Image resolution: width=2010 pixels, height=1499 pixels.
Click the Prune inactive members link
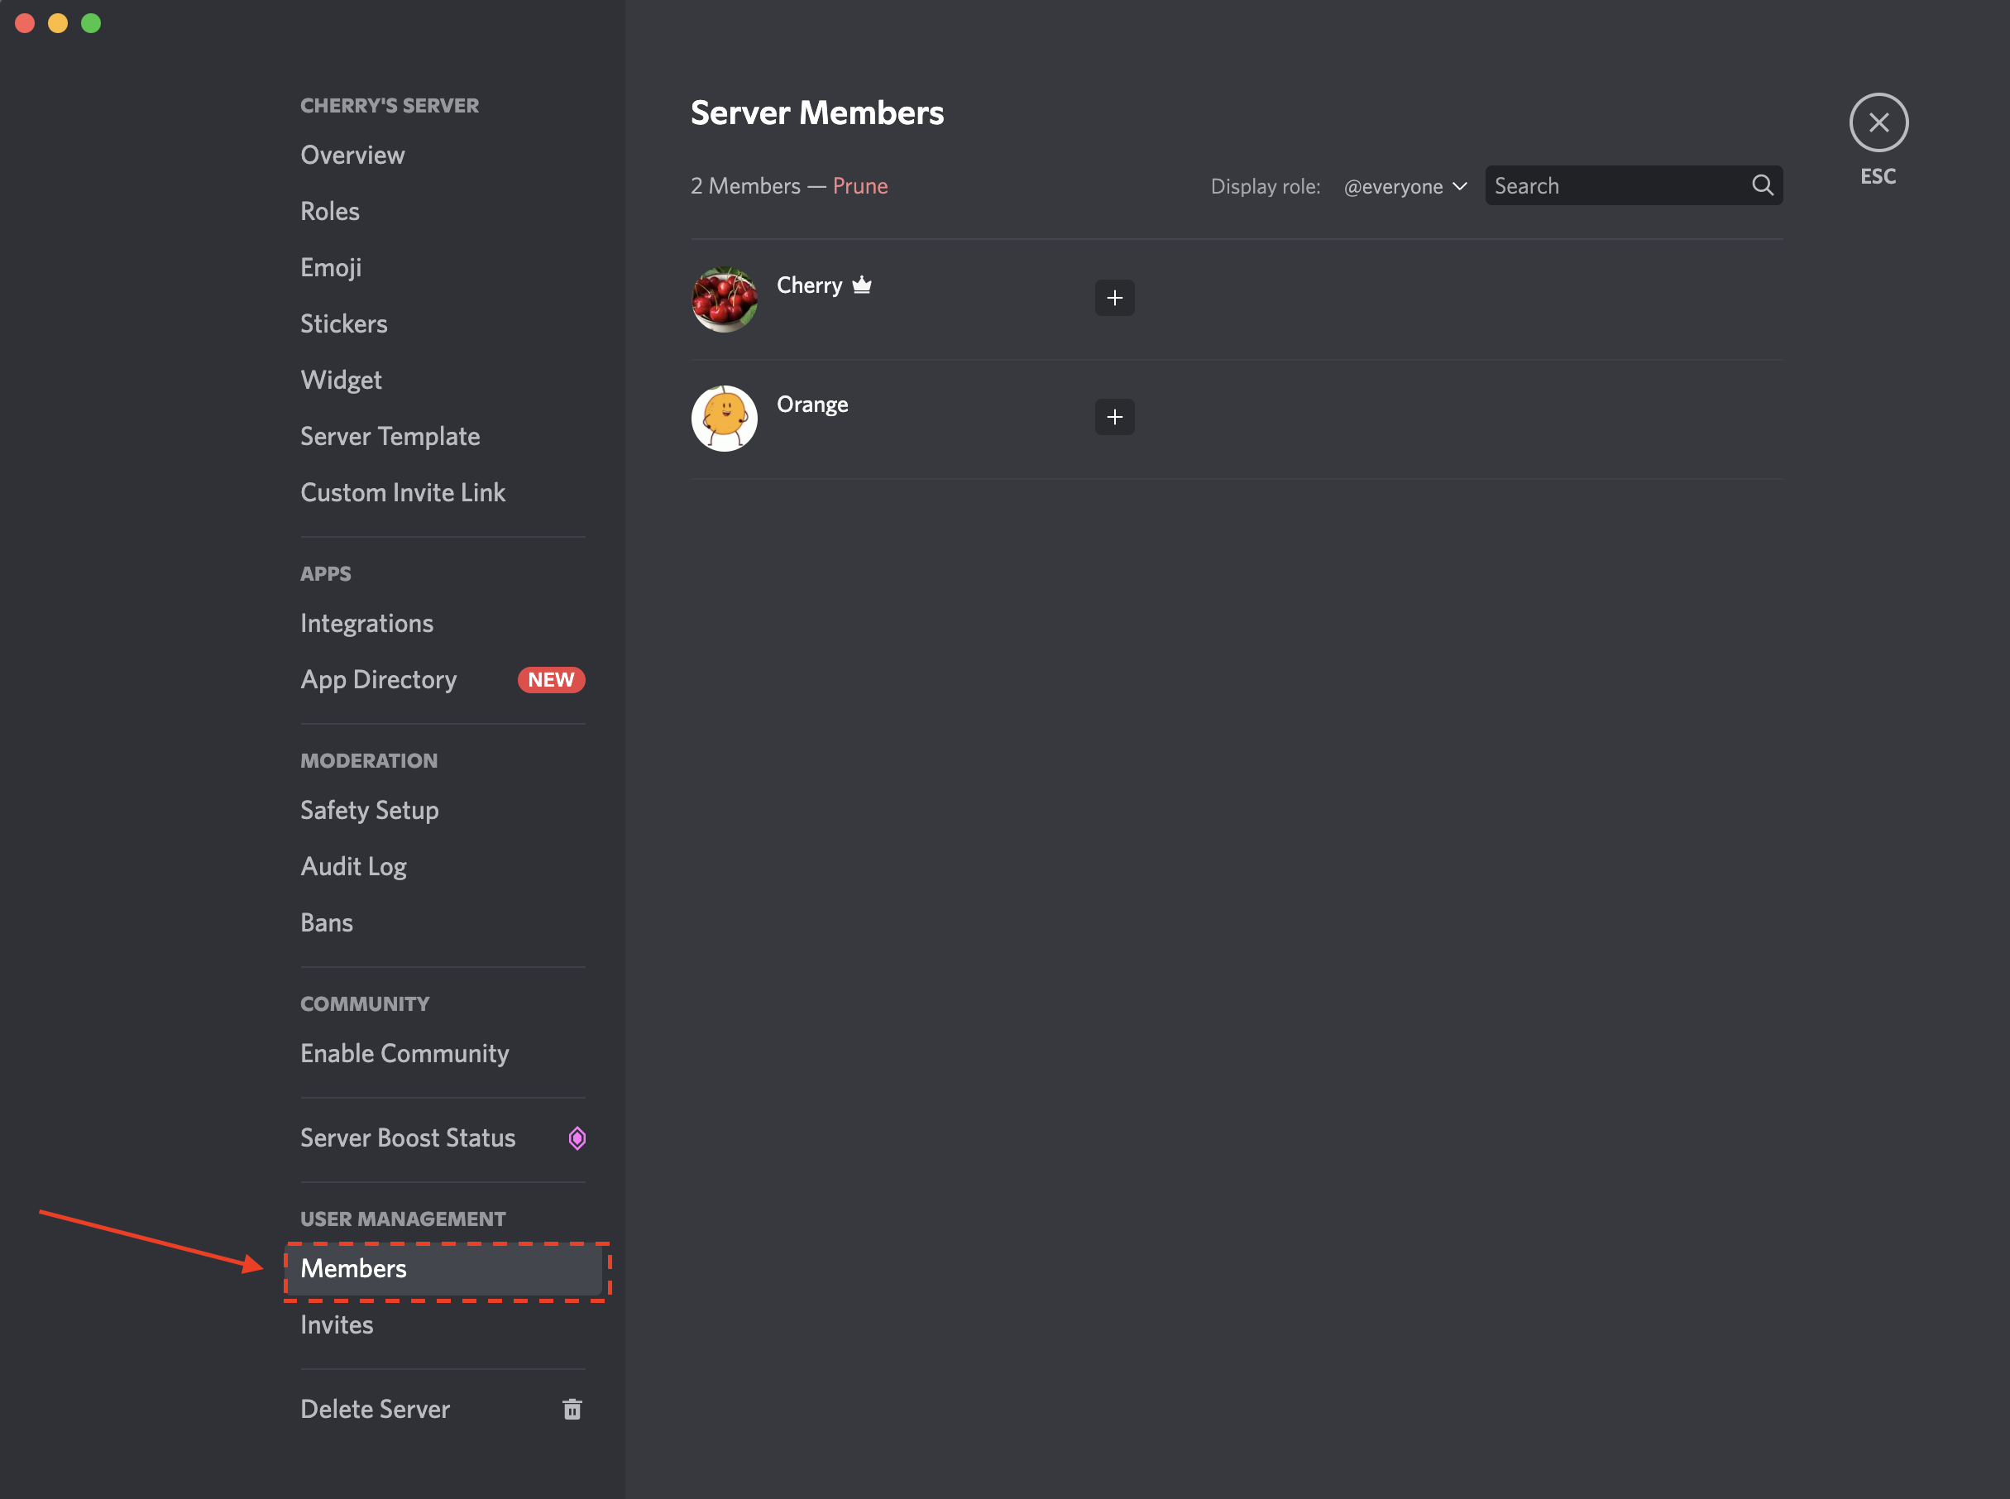click(x=861, y=186)
